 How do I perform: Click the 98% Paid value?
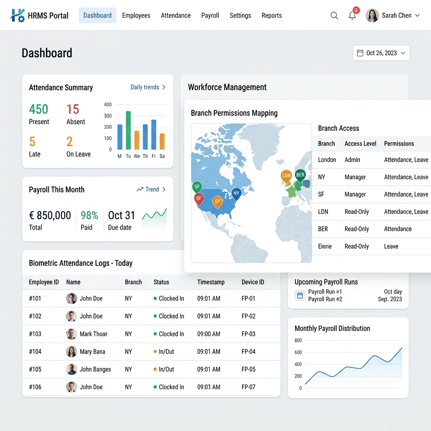89,215
